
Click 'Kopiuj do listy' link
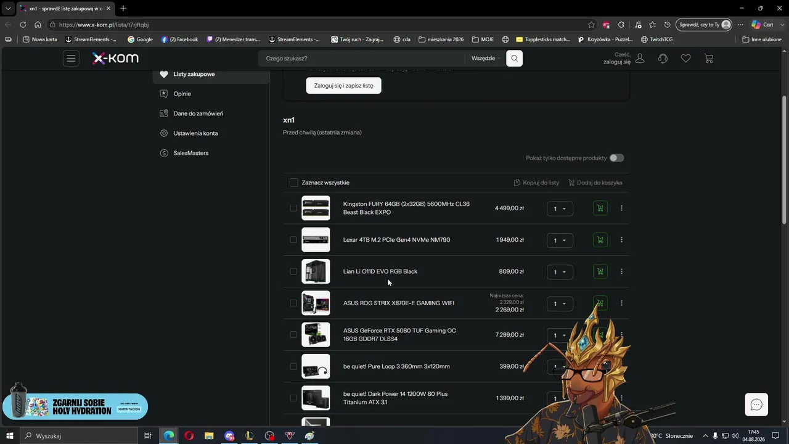click(536, 183)
